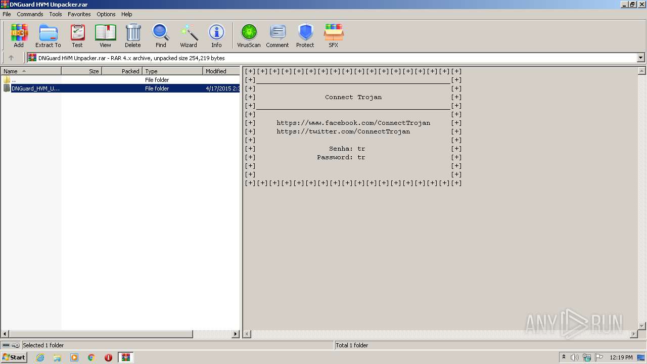The image size is (647, 364).
Task: Click the facebook.com/ConnectTrojan text
Action: point(353,123)
